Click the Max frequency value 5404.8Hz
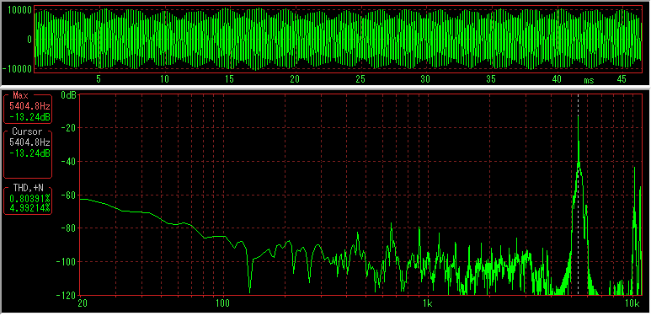The height and width of the screenshot is (316, 651). pyautogui.click(x=29, y=107)
